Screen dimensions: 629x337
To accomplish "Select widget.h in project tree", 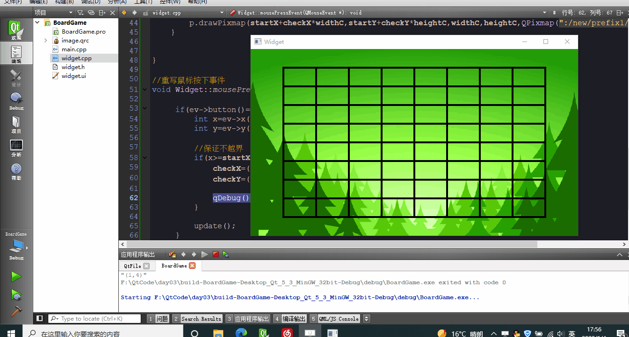I will tap(73, 67).
